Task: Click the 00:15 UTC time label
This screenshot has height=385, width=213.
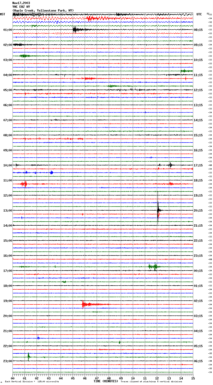Action: pos(198,271)
